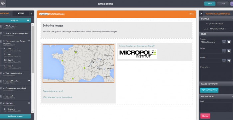Click the green hotspot on France's west coast
The image size is (233, 120).
63,61
